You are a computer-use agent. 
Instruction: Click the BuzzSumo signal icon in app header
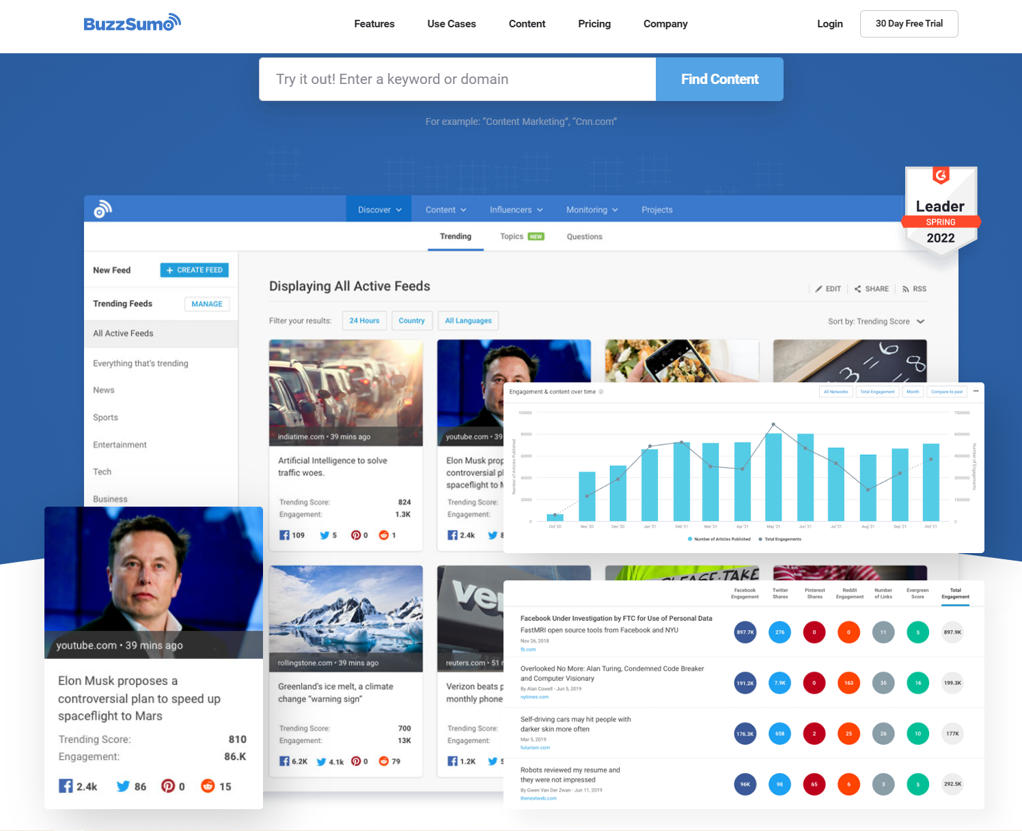click(x=102, y=209)
